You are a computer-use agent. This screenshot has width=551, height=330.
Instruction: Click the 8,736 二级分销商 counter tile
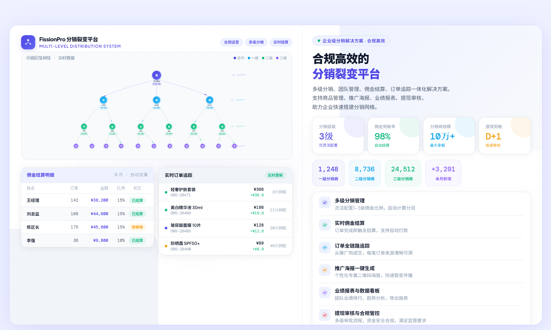point(365,173)
